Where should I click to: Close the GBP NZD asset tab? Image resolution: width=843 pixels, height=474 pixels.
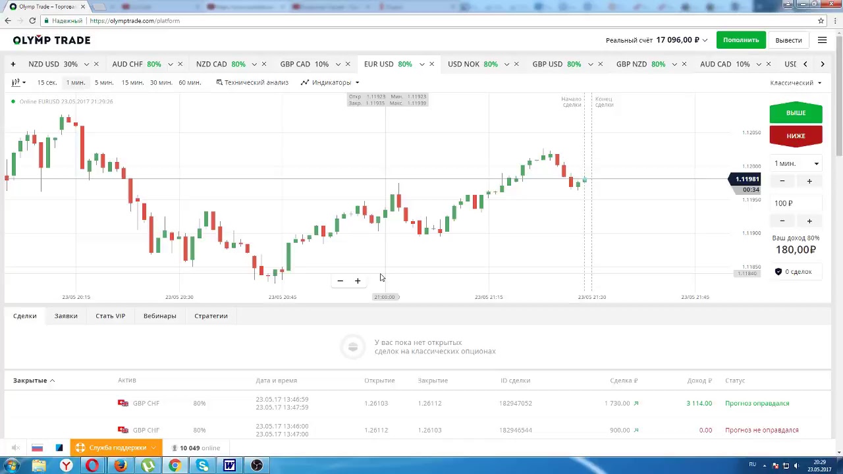click(684, 64)
